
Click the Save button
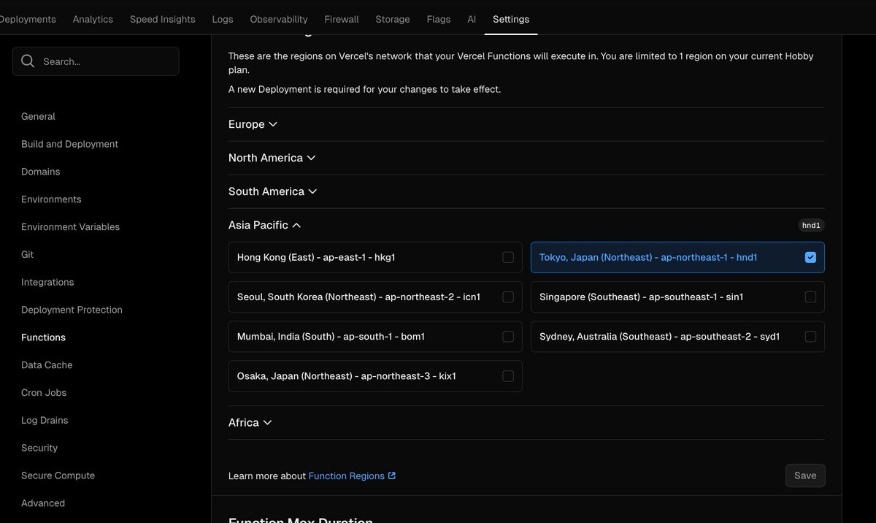805,476
